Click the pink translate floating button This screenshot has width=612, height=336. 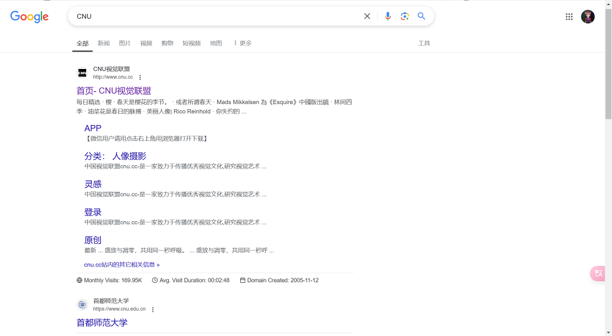598,273
